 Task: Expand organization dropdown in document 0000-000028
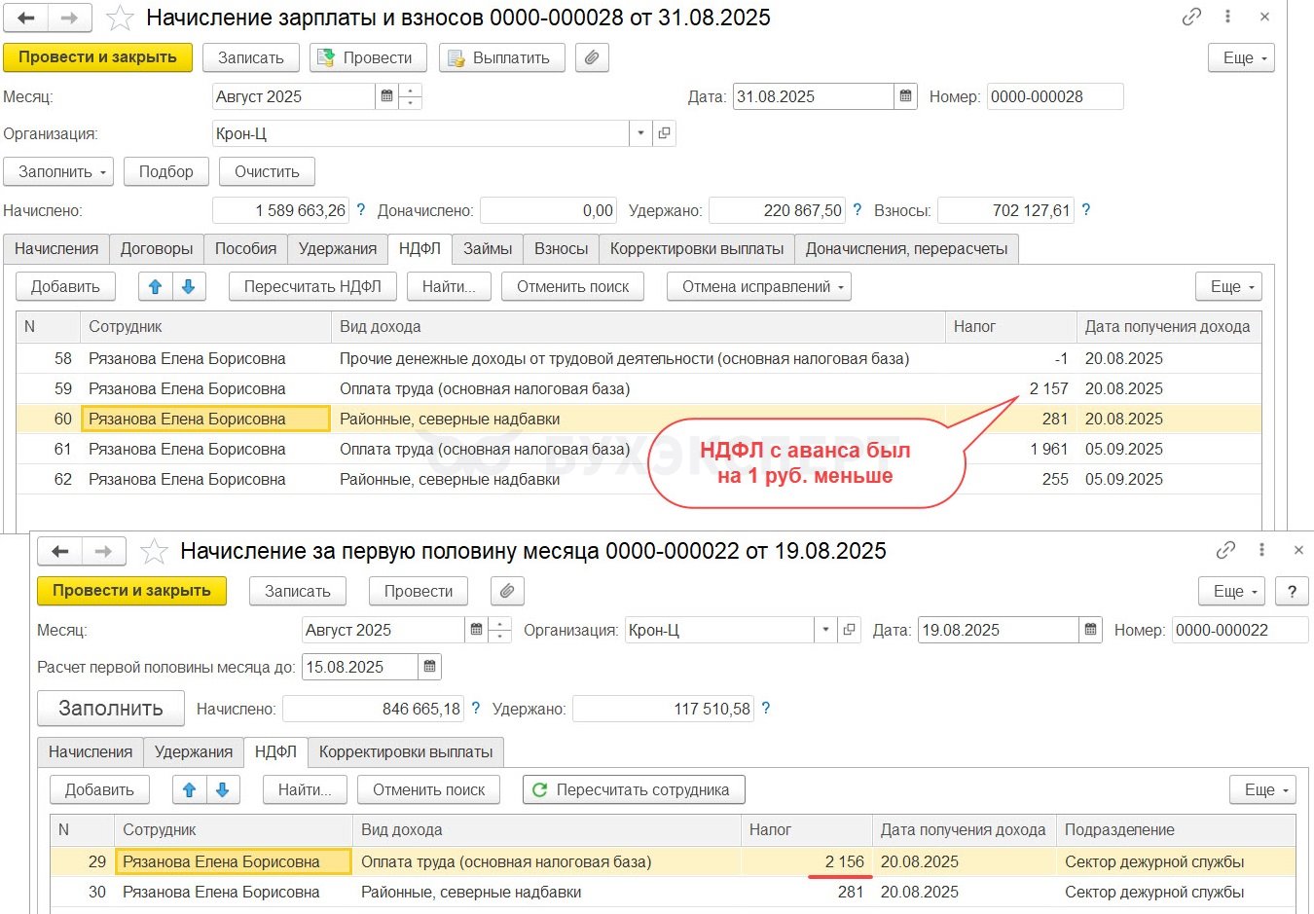[640, 133]
